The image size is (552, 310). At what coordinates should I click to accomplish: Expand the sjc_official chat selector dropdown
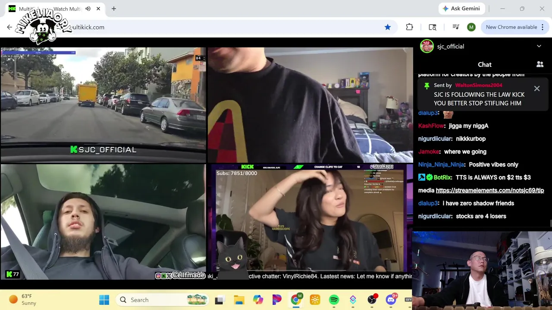pos(539,46)
